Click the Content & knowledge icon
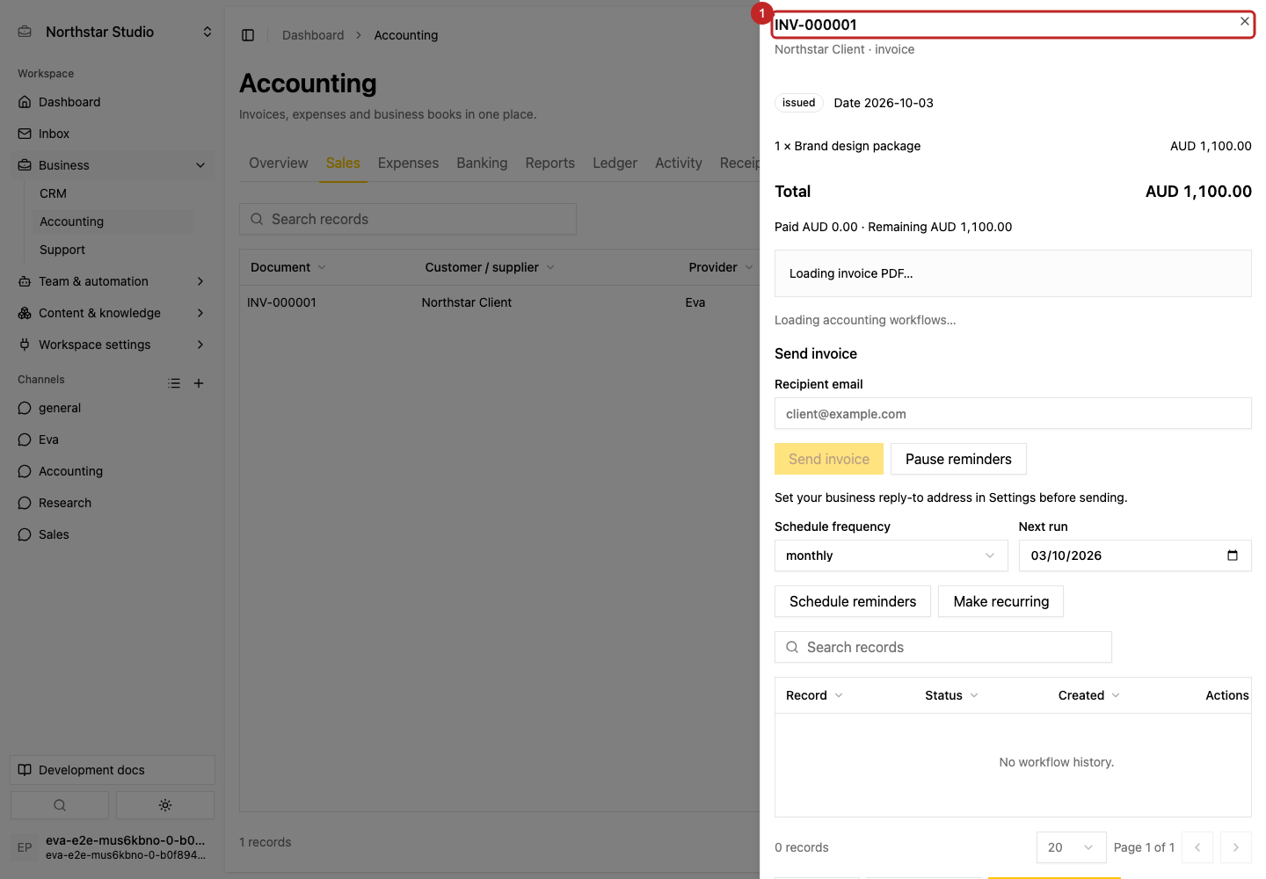 [x=25, y=313]
